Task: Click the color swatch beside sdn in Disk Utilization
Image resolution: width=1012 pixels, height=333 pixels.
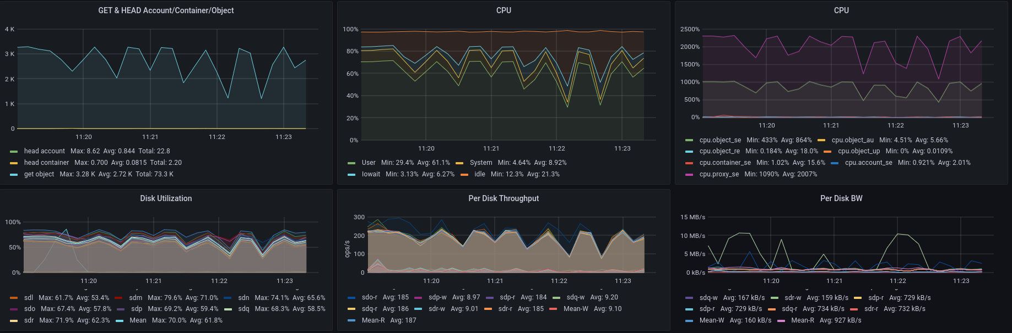Action: 228,298
